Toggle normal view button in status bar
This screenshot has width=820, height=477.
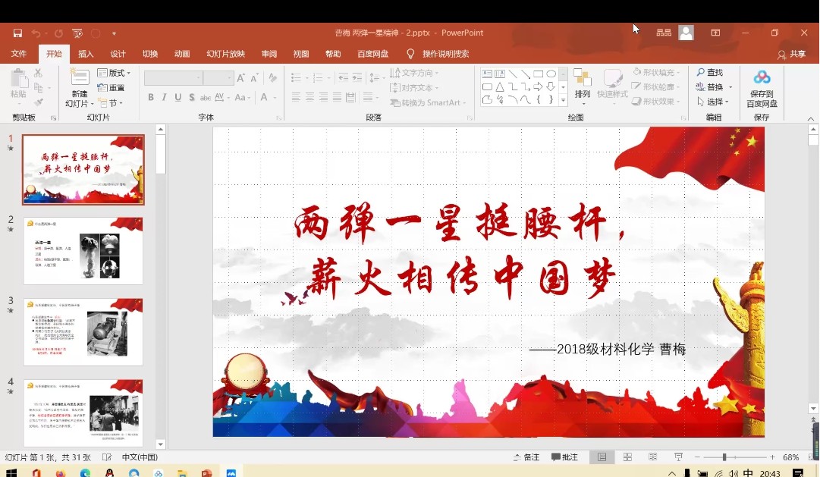pyautogui.click(x=602, y=457)
